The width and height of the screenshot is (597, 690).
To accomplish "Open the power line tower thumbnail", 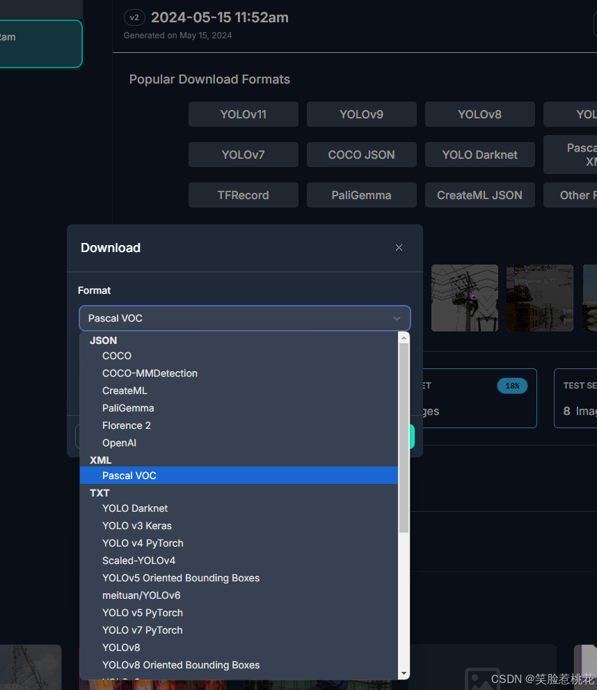I will 465,298.
